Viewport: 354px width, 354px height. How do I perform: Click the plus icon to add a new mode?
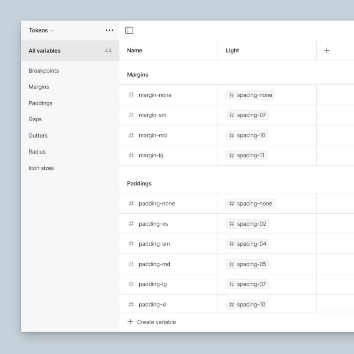pos(327,50)
